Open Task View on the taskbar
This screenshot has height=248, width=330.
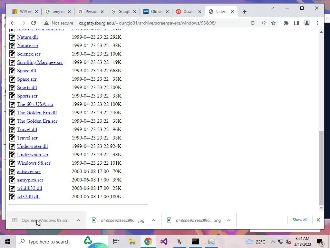coord(116,242)
